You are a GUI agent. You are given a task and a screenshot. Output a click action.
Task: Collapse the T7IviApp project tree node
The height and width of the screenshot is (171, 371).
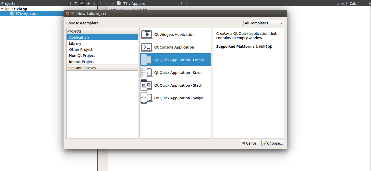3,8
